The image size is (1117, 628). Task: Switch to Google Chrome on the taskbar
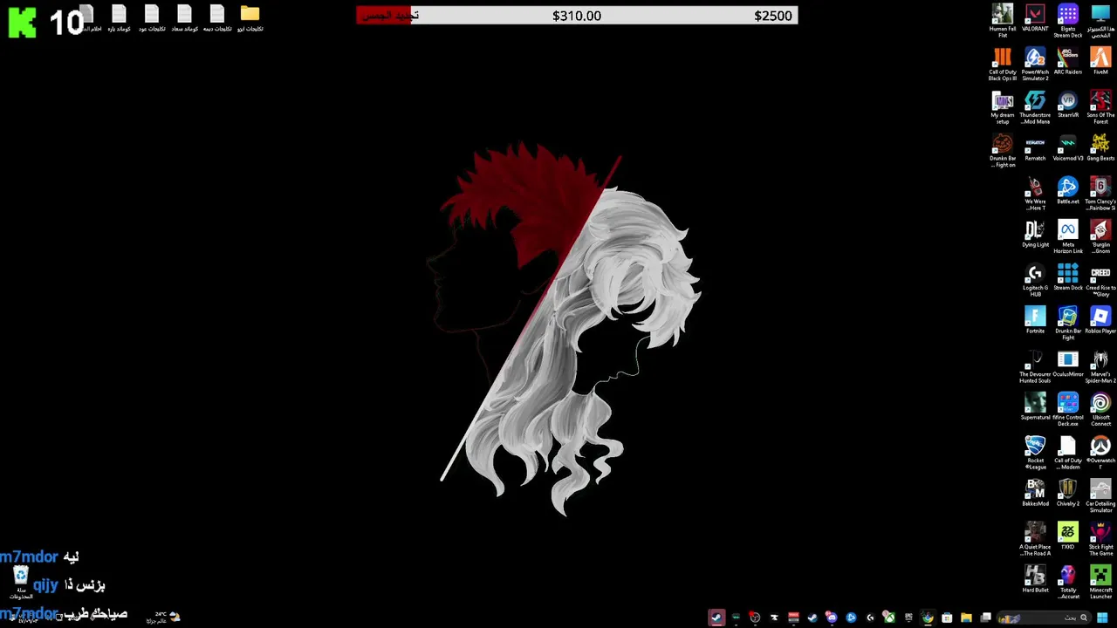928,618
